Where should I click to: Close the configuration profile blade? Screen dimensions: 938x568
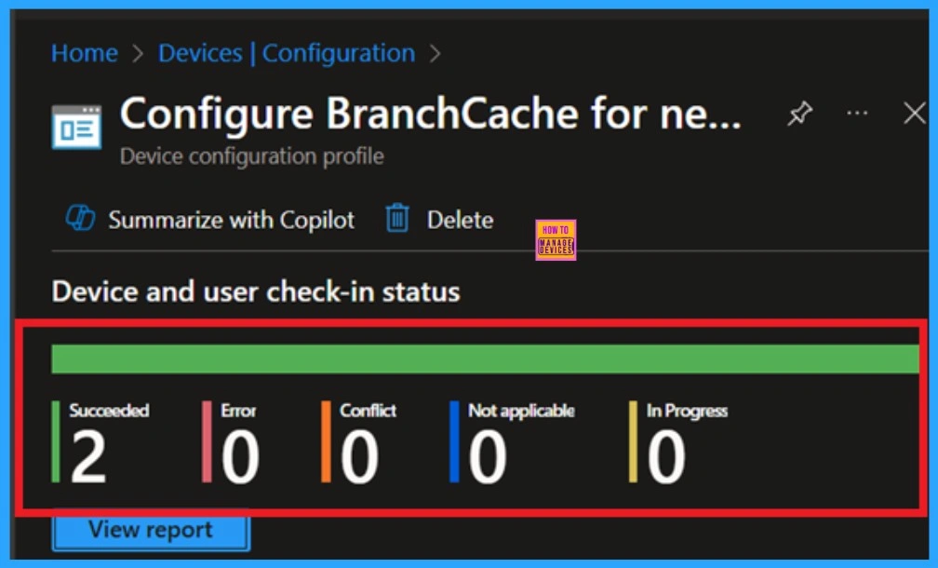[x=915, y=114]
